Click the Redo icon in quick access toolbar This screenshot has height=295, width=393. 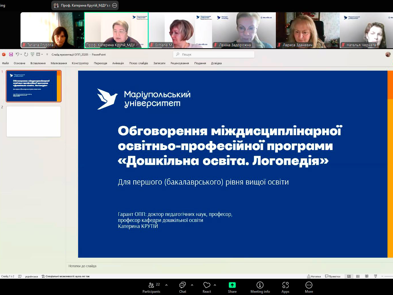click(x=26, y=54)
